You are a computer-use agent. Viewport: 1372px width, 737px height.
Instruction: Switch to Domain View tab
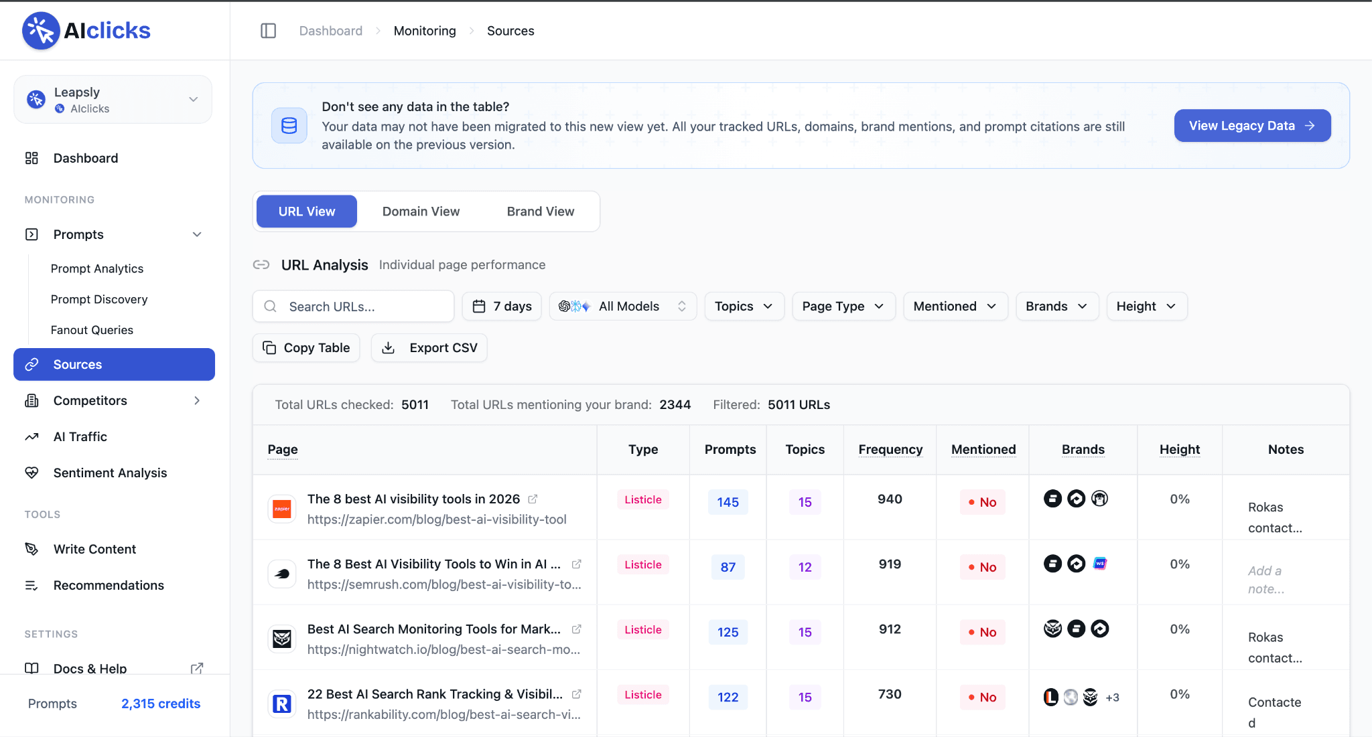[421, 212]
